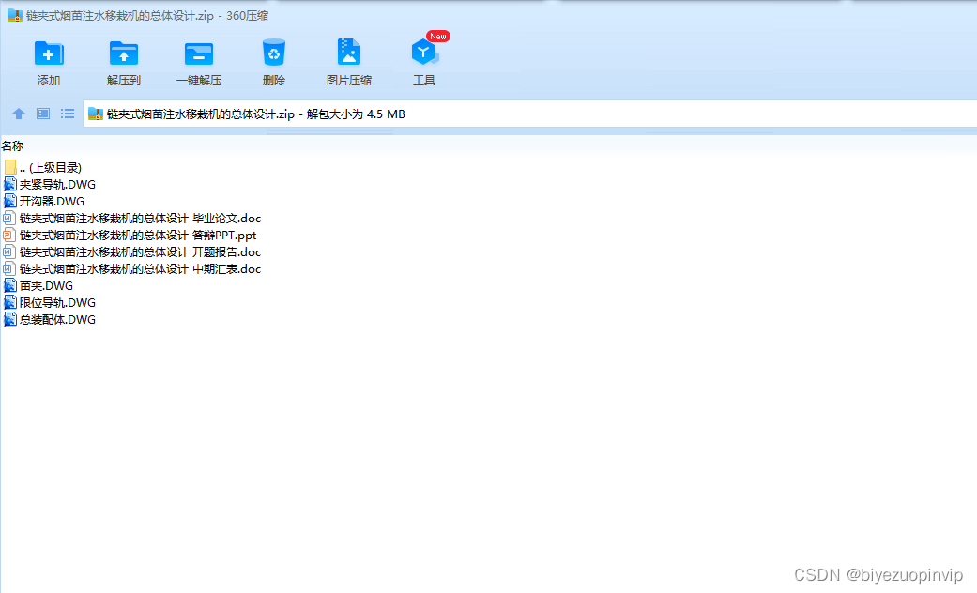Click the DWG icon of 苗夹.DWG
The width and height of the screenshot is (977, 593).
coord(10,285)
